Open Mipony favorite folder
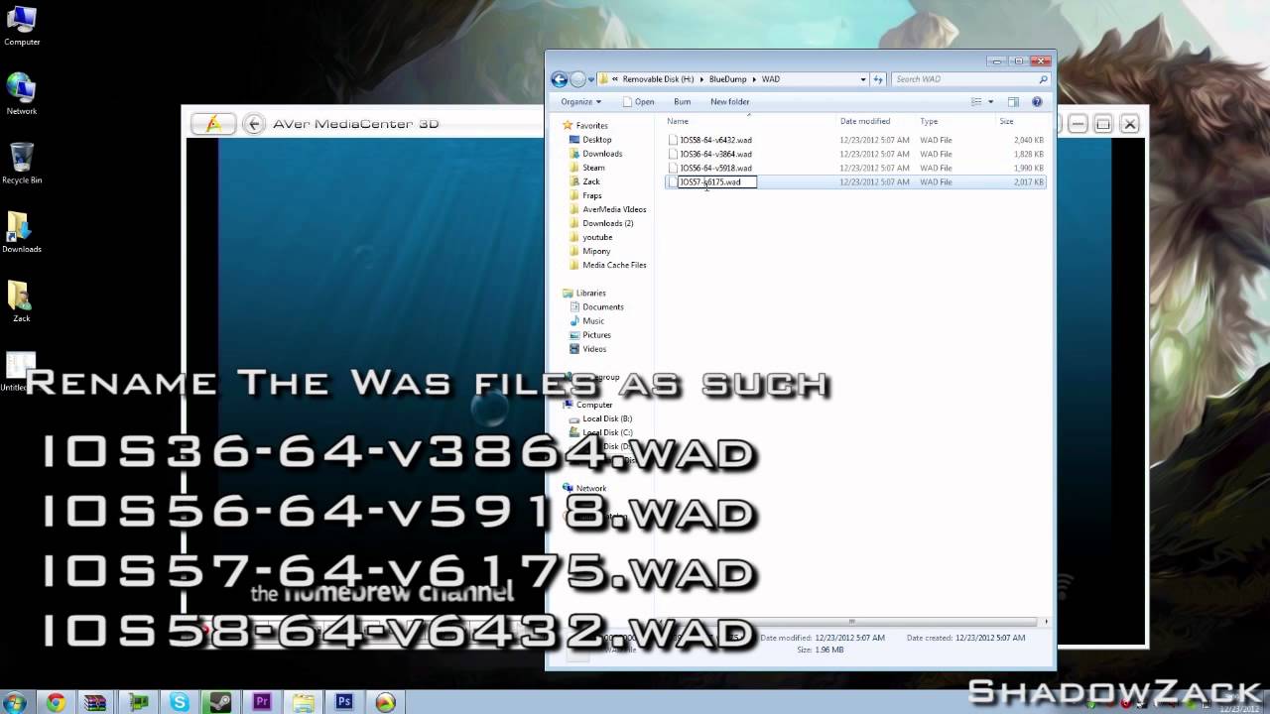The width and height of the screenshot is (1270, 714). tap(596, 251)
